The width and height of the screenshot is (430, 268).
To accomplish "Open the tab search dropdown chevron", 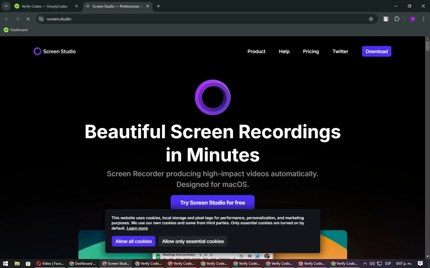I will tap(6, 6).
